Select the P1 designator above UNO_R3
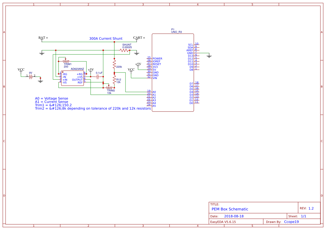 173,29
